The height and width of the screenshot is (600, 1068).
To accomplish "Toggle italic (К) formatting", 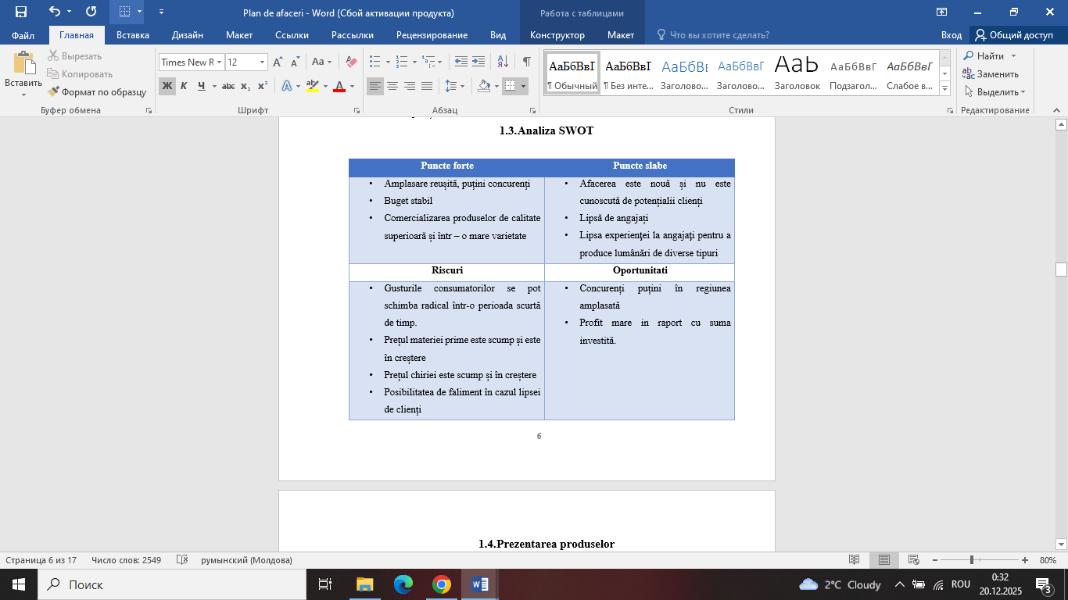I will point(184,86).
